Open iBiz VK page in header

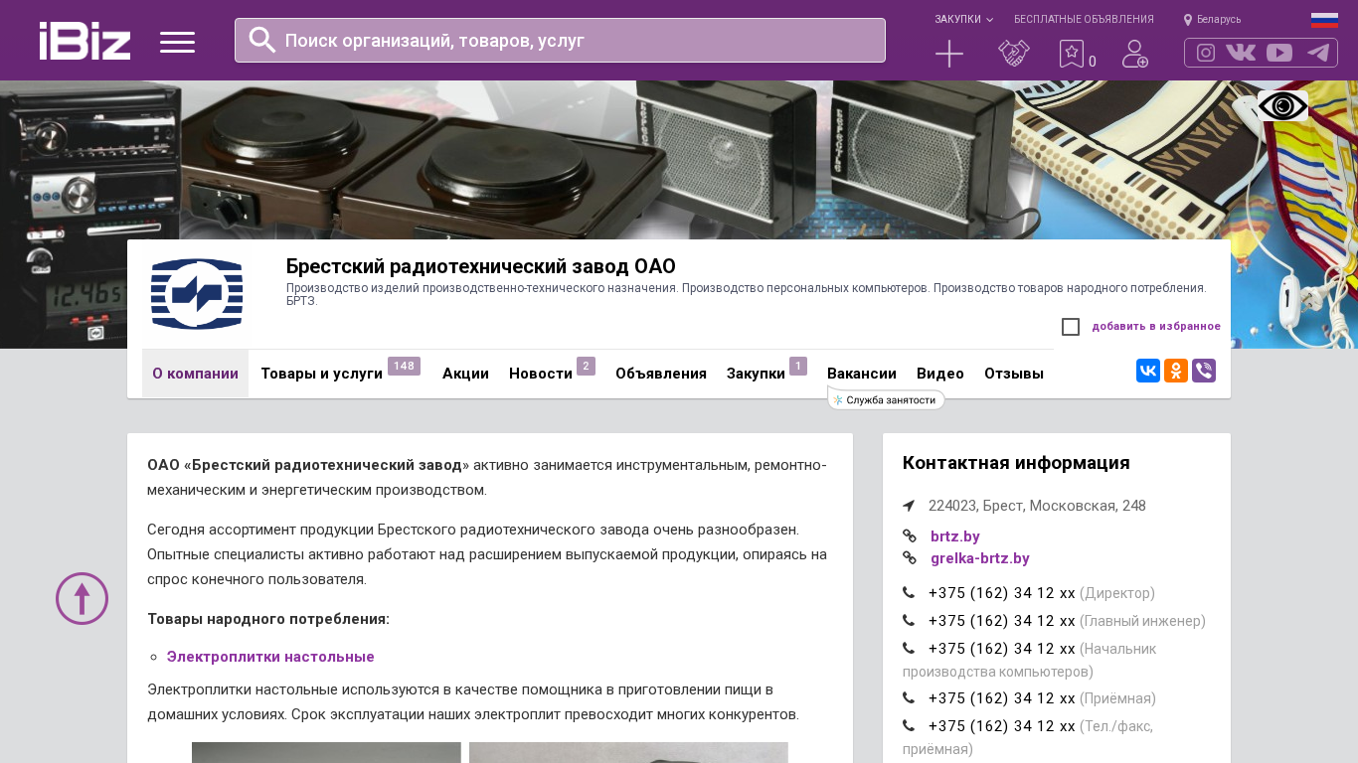[1241, 53]
